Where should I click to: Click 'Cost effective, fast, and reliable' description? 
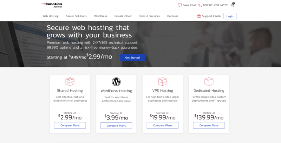[x=70, y=99]
